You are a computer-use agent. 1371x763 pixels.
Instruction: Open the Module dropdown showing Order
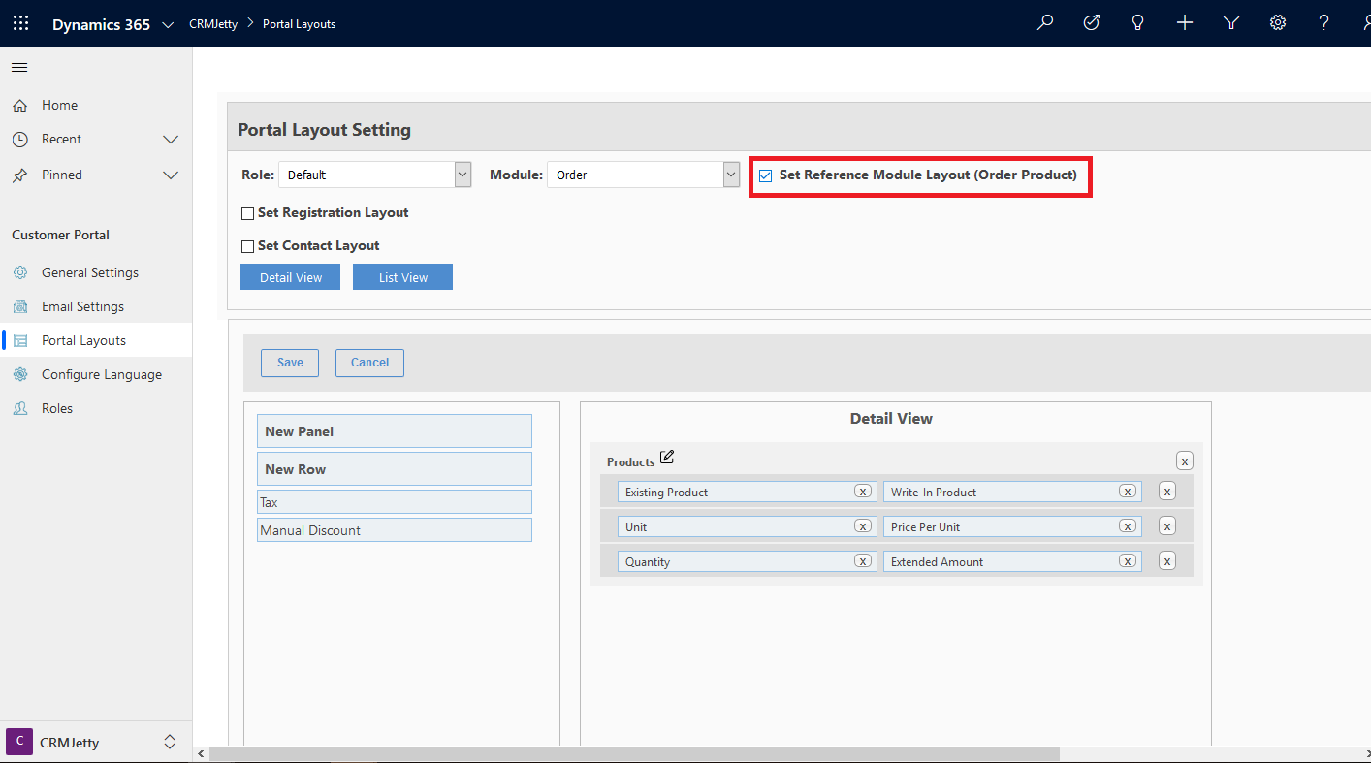point(643,175)
